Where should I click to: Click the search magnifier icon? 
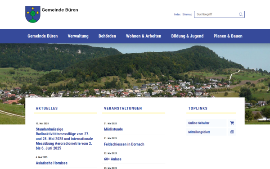tap(241, 14)
